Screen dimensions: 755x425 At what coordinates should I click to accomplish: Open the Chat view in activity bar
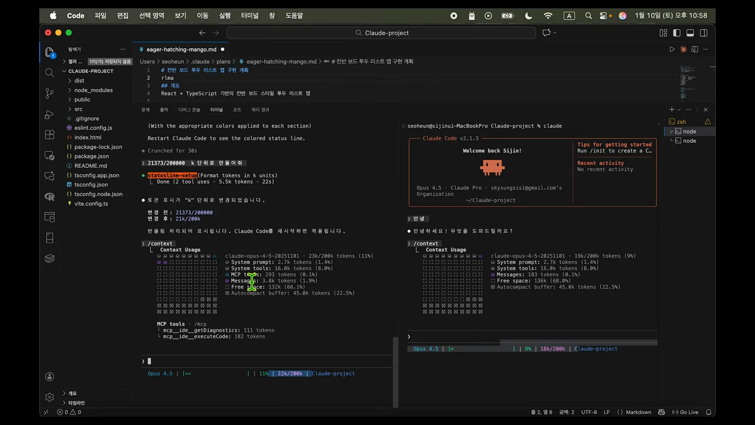point(50,176)
